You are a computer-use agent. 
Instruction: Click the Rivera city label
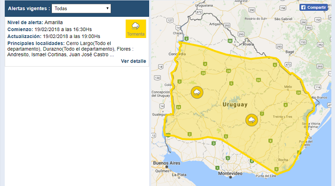tap(248, 44)
